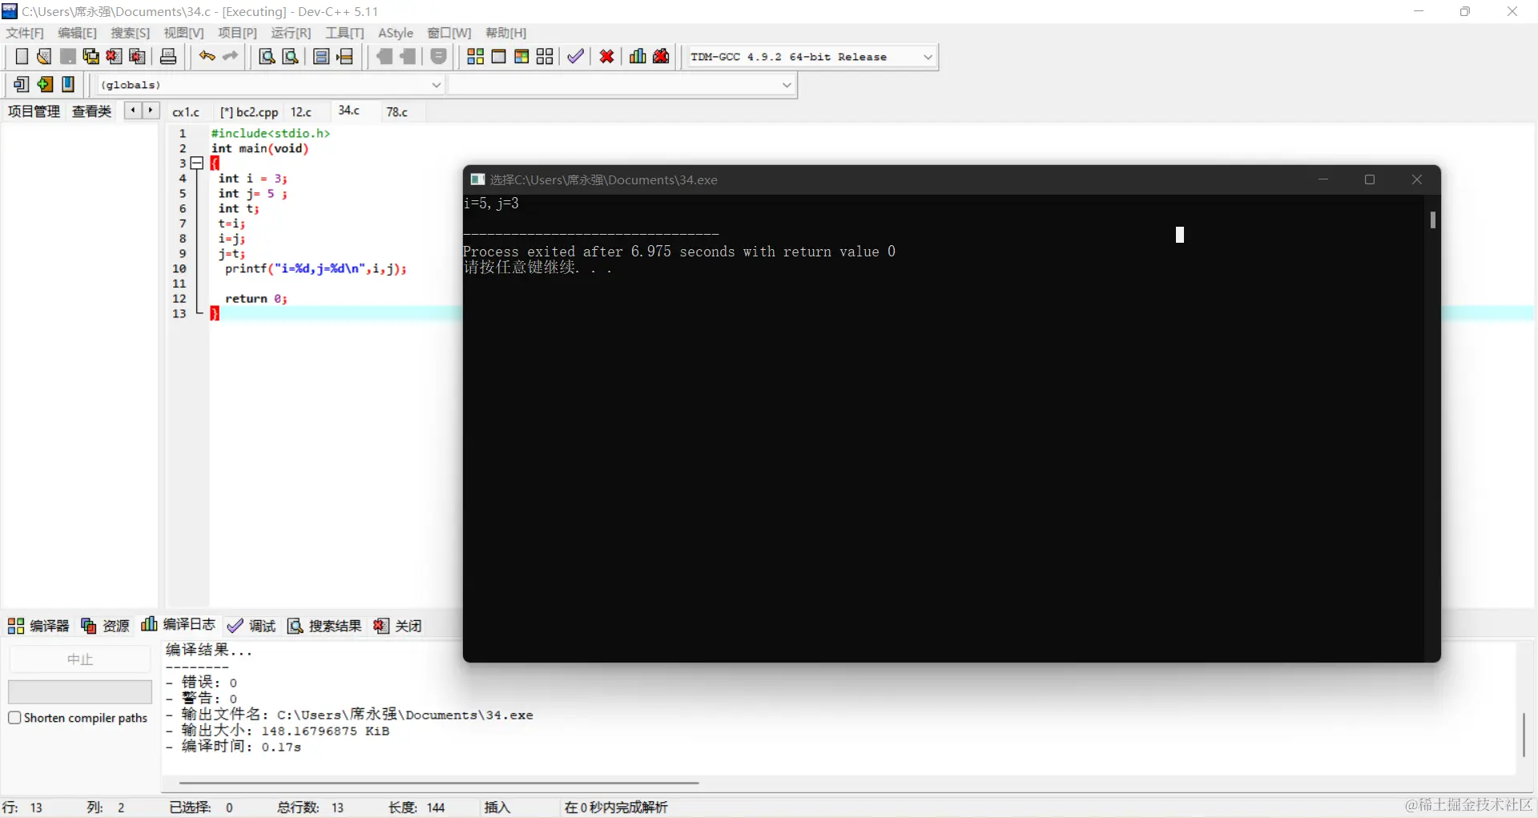This screenshot has width=1538, height=818.
Task: Open the 资源 bottom panel tab
Action: [105, 626]
